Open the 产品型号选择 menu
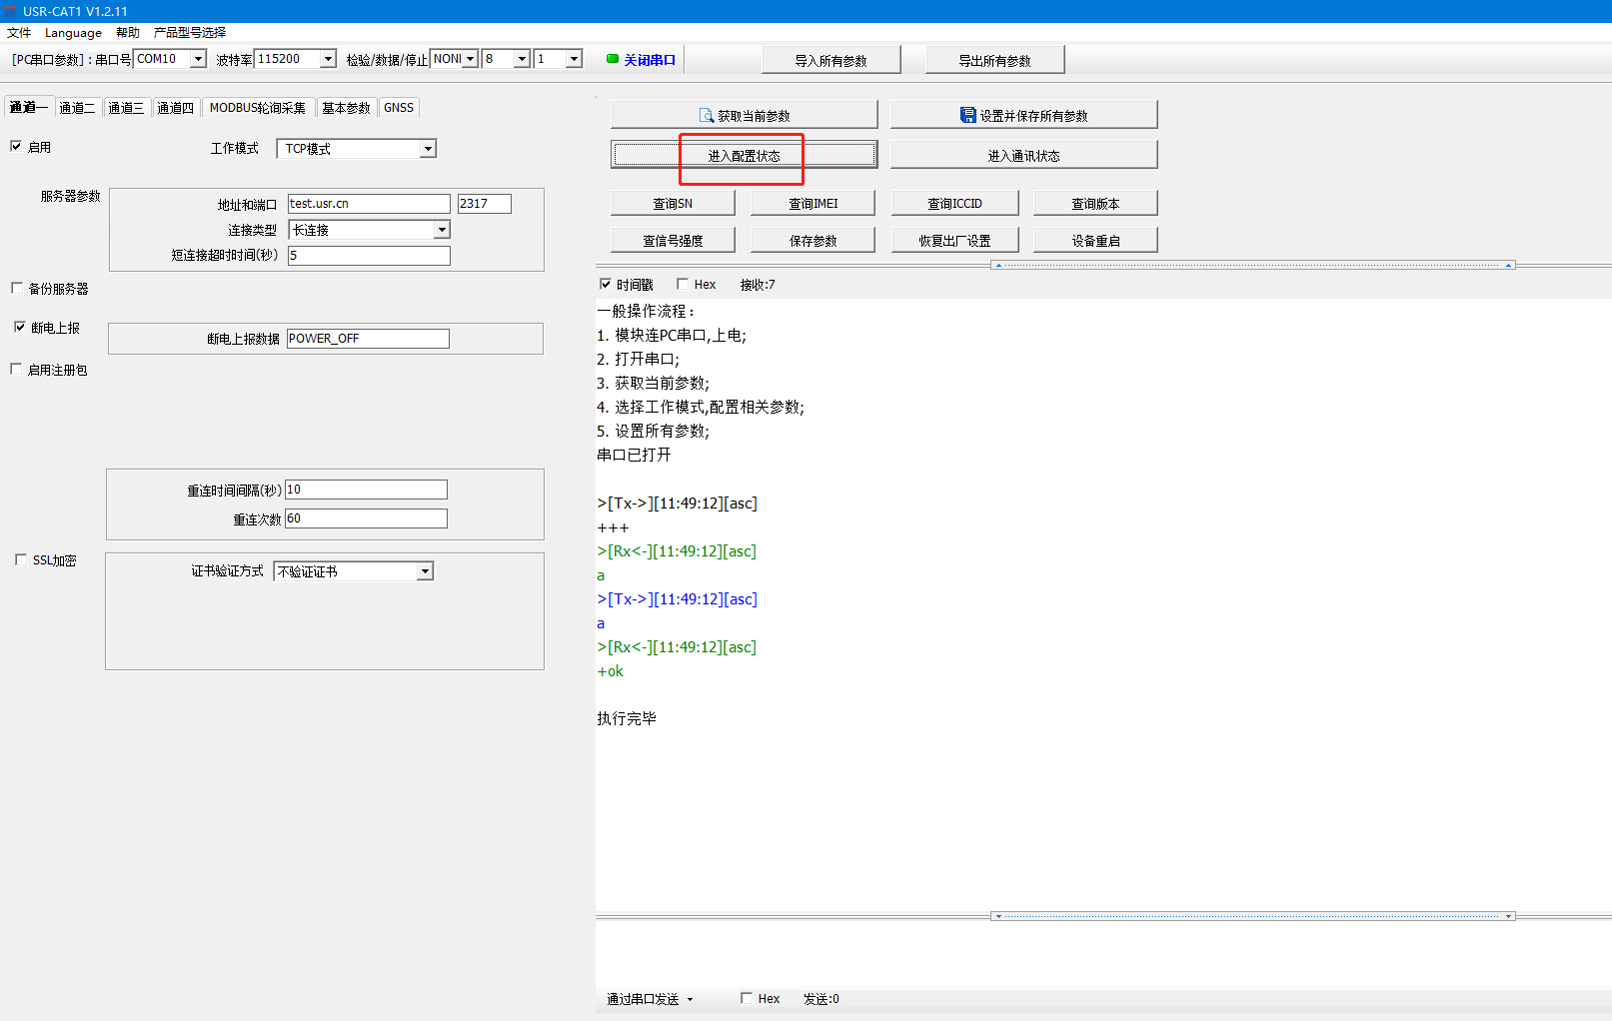 [x=190, y=33]
